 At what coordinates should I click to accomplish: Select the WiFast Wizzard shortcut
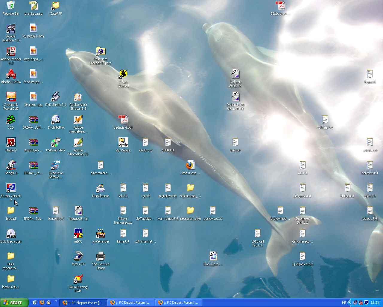tap(123, 74)
